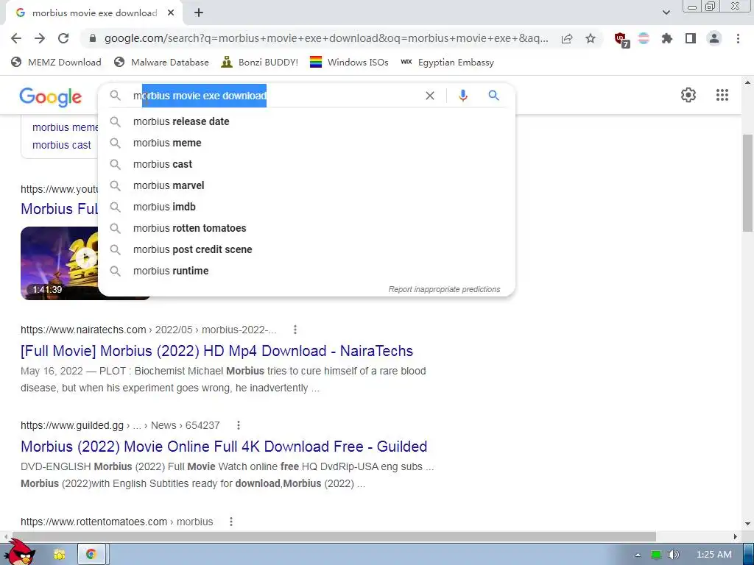Close the morbius movie exe download tab
754x565 pixels.
[171, 13]
